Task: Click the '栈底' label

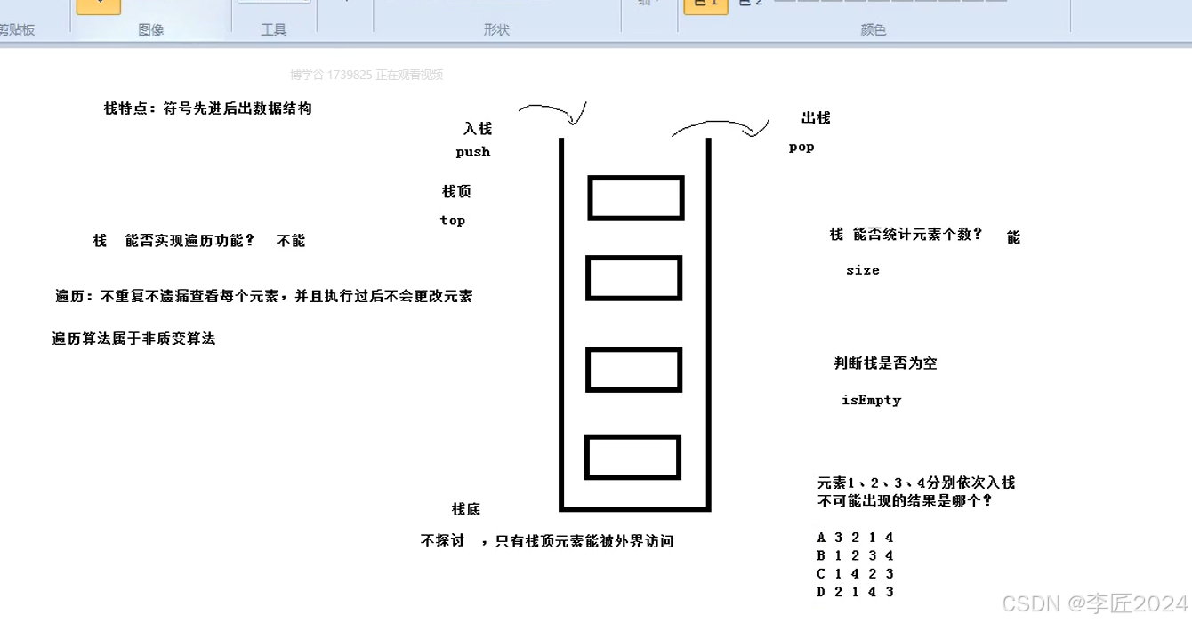Action: click(x=466, y=509)
